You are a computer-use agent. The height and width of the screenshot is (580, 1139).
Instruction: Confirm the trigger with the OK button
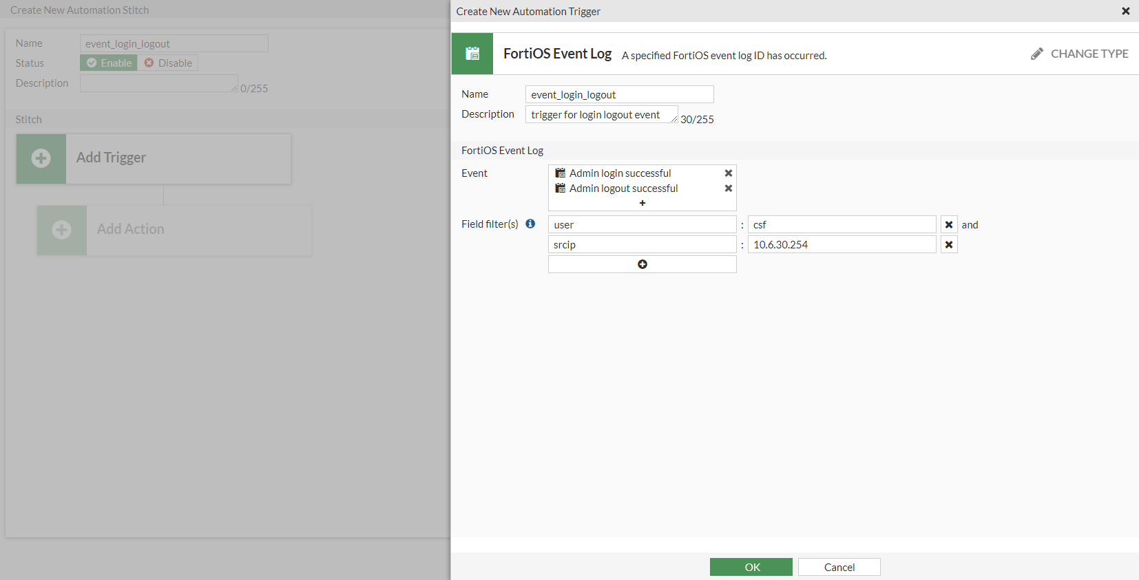[751, 567]
